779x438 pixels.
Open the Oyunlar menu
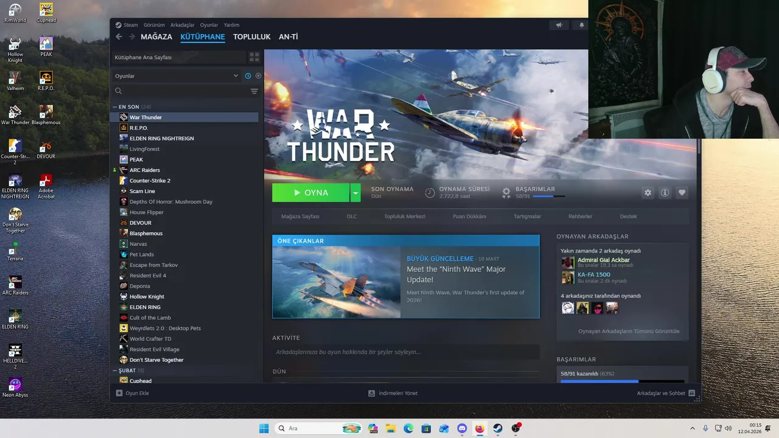209,25
